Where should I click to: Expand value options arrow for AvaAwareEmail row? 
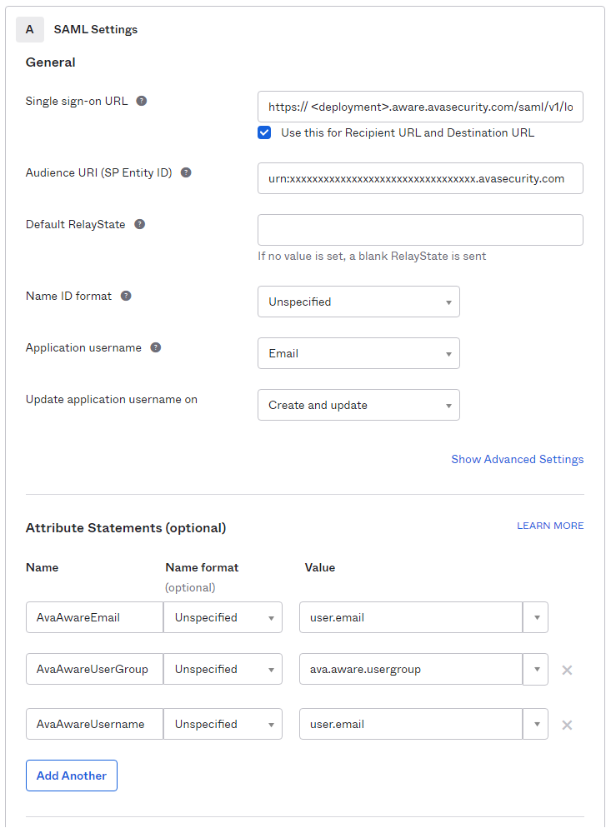tap(535, 617)
